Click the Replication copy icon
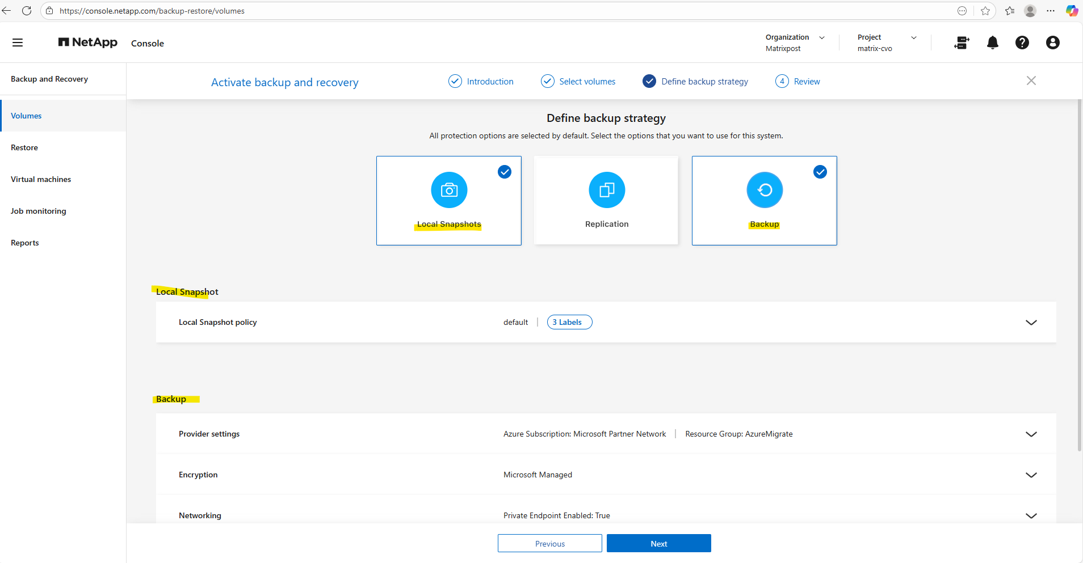The image size is (1083, 563). (x=606, y=190)
